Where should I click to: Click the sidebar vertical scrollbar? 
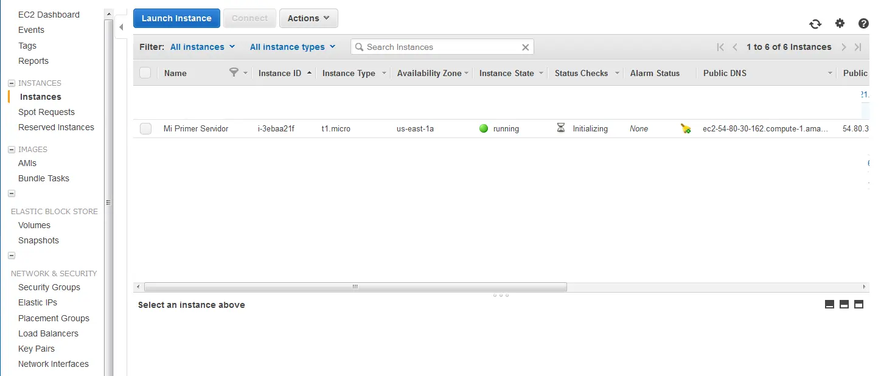[108, 197]
